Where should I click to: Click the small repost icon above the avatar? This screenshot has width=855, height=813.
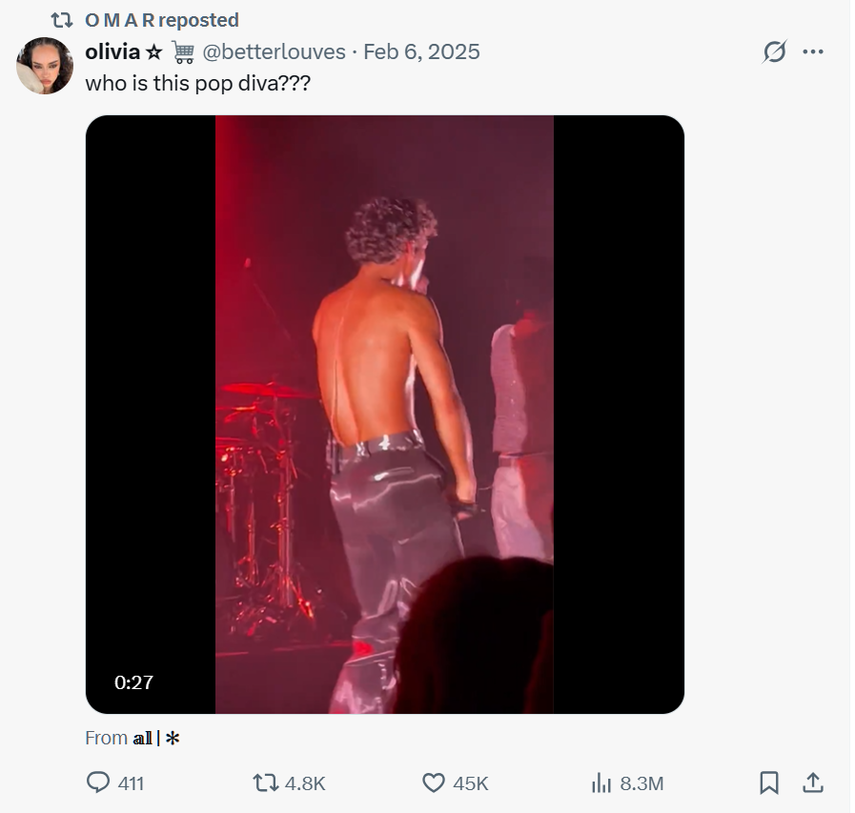coord(62,20)
